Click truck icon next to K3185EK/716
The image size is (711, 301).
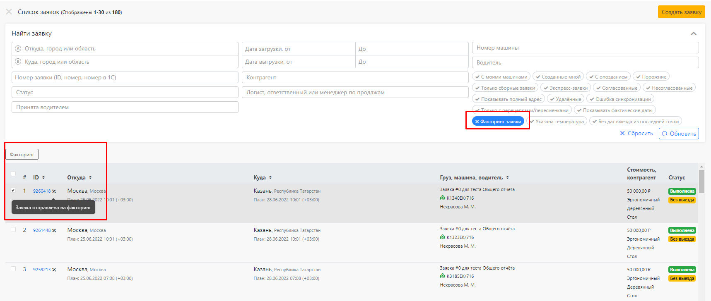pyautogui.click(x=443, y=276)
